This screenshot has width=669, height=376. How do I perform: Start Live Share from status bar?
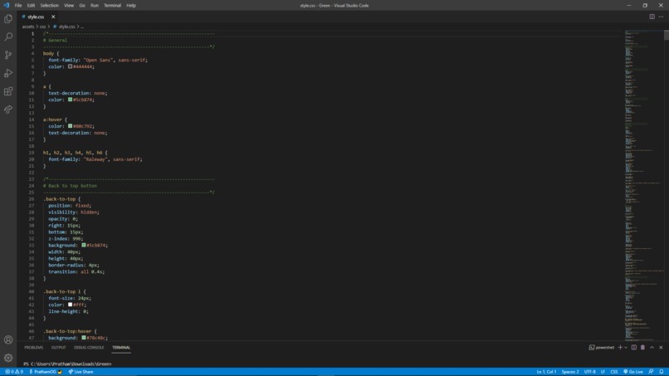(x=81, y=372)
